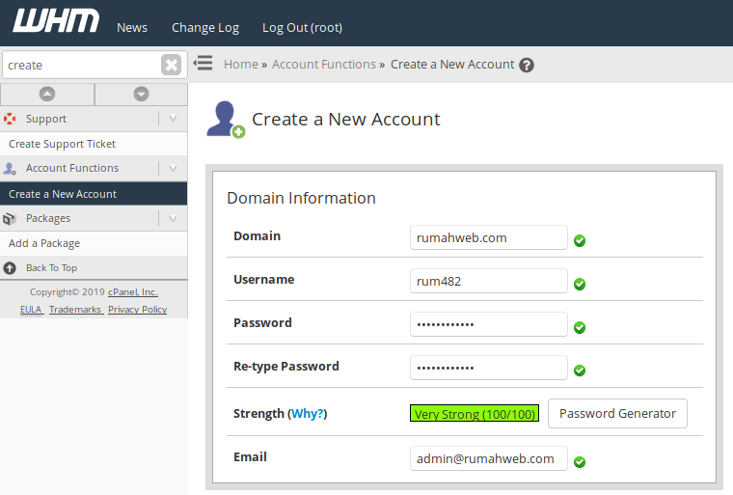Click the Create a New Account user icon

(x=226, y=120)
